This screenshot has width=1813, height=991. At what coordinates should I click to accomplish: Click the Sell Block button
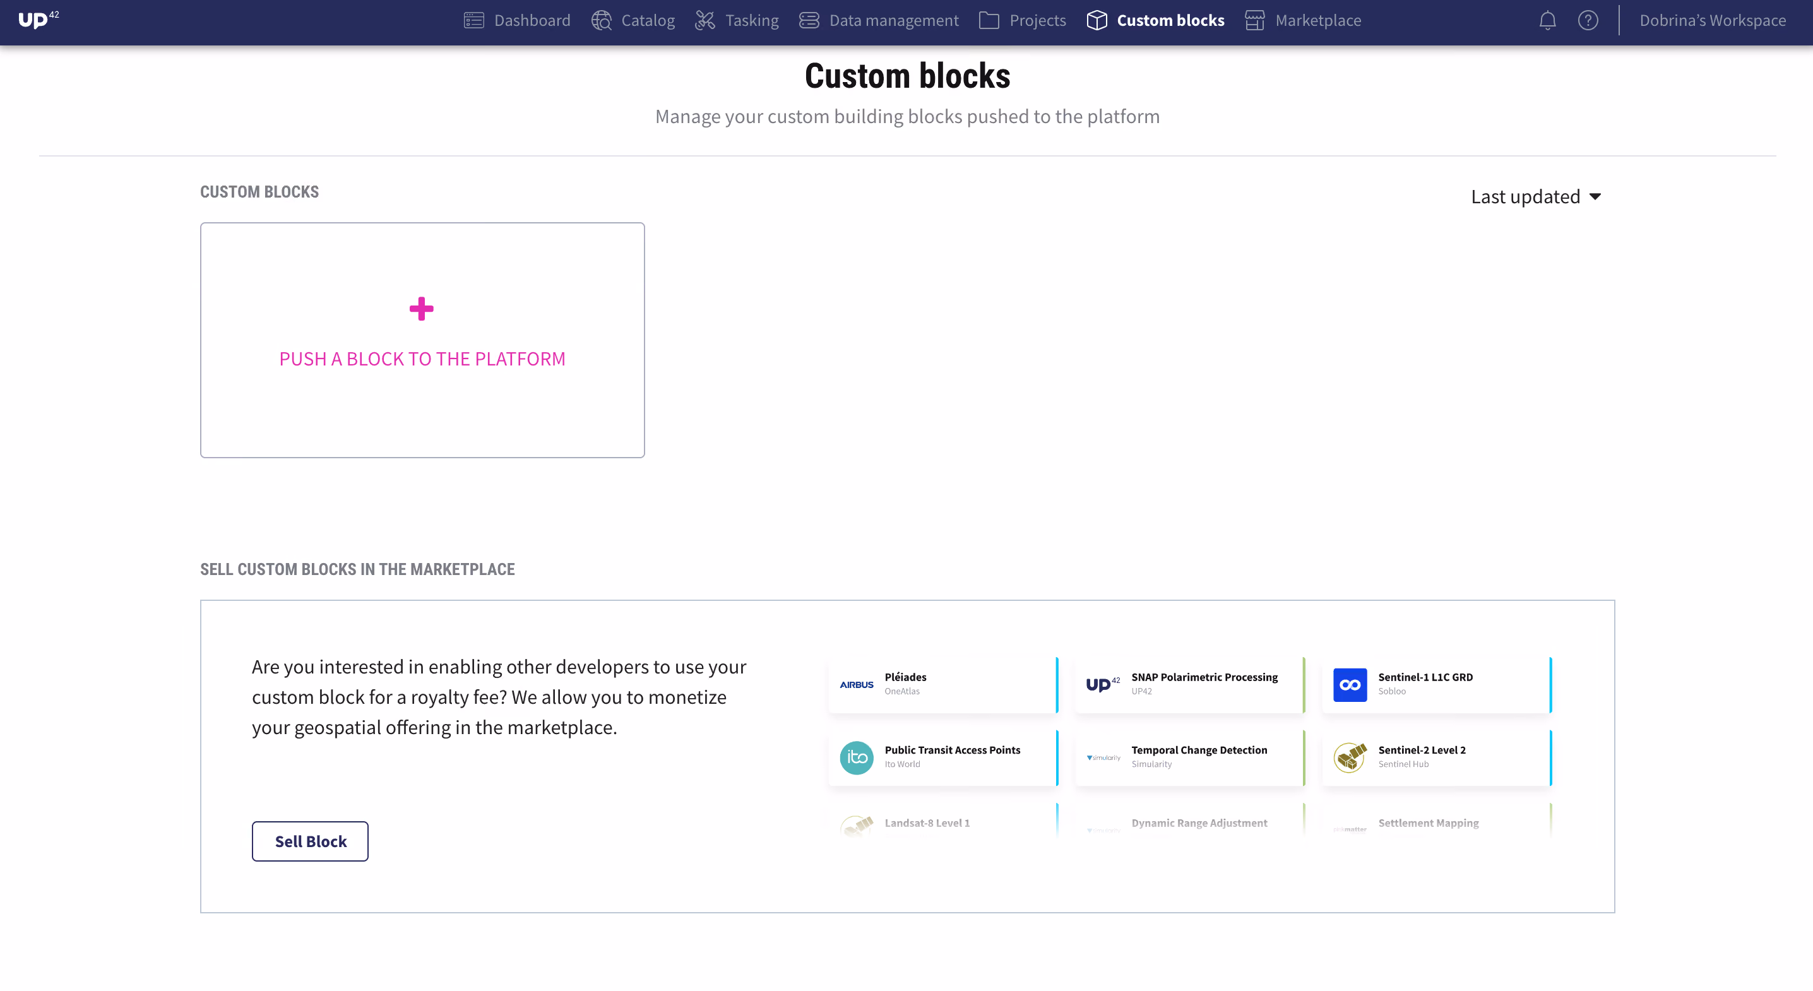[x=311, y=841]
